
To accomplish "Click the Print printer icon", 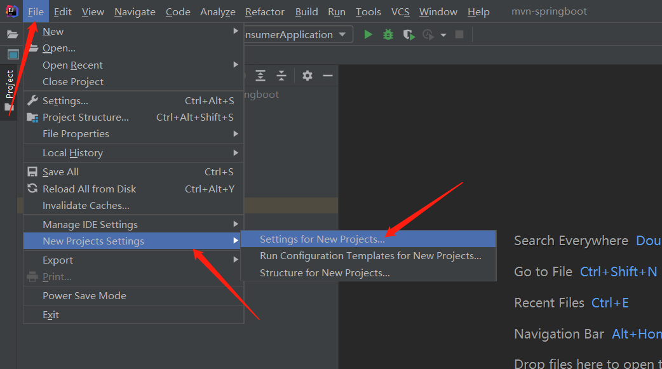I will pos(32,277).
